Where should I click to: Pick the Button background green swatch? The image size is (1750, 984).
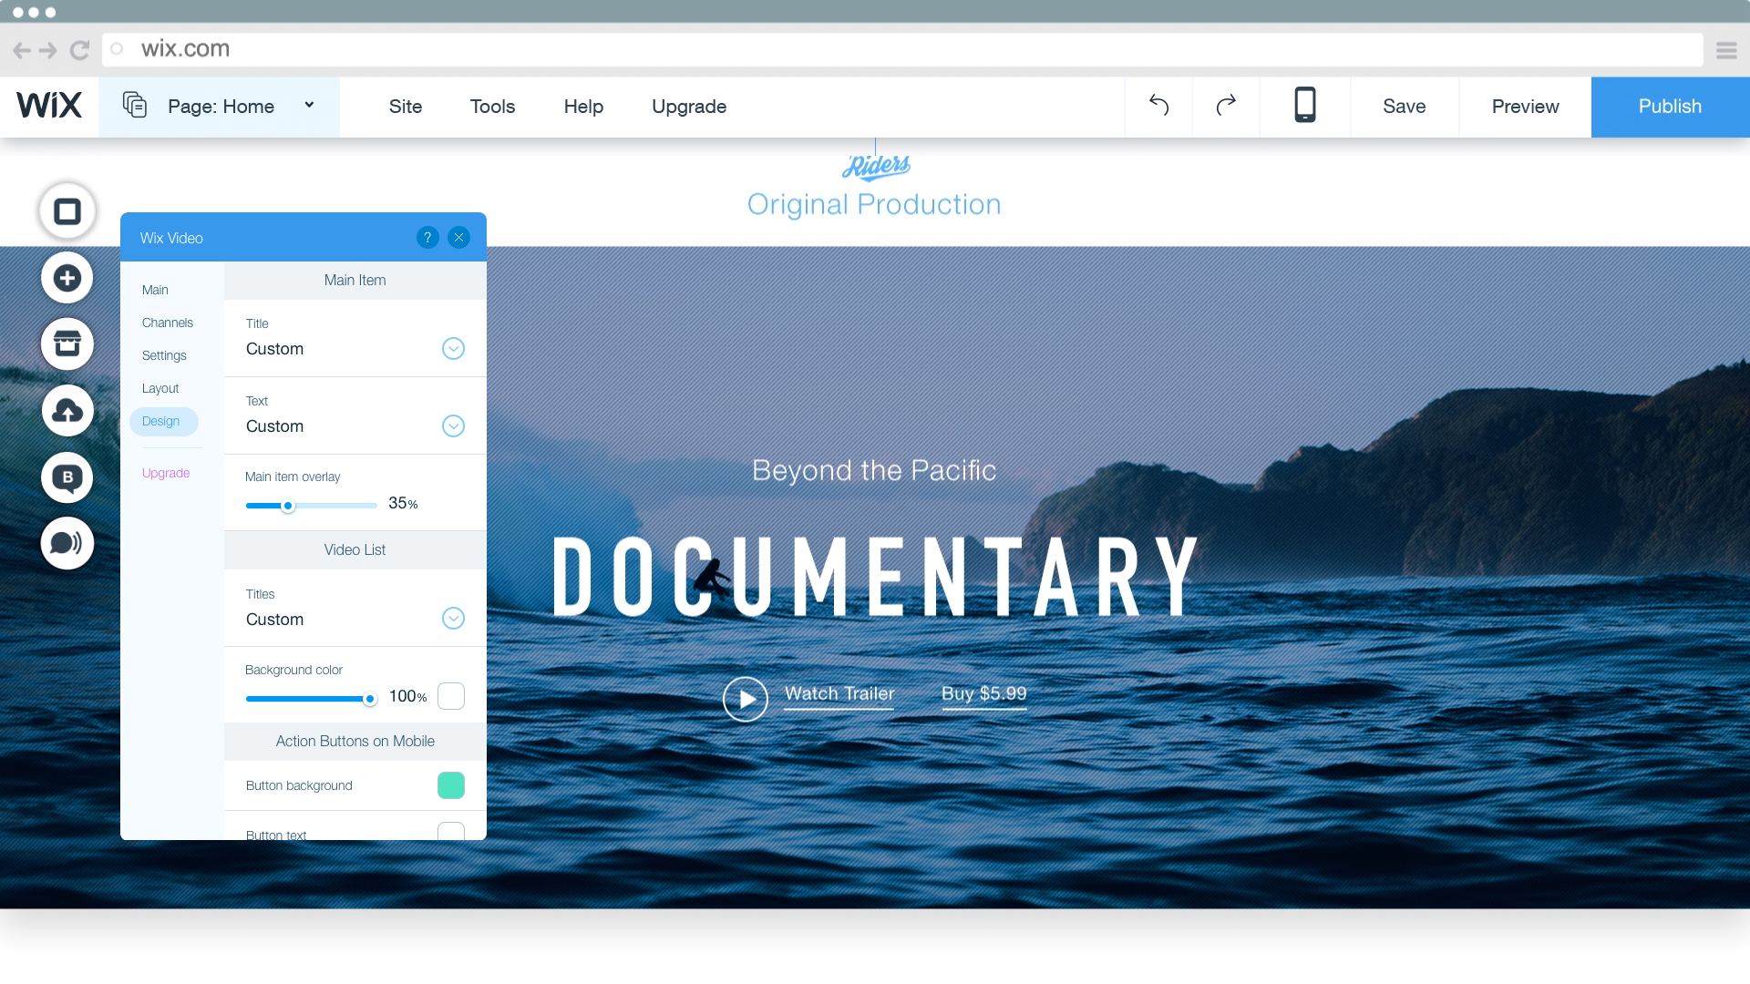click(x=451, y=785)
